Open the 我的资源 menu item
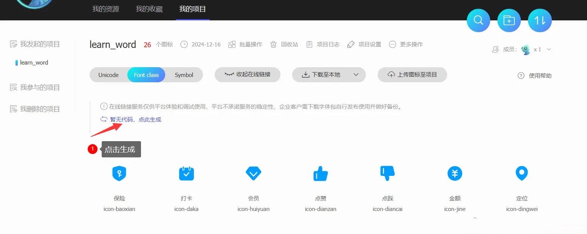This screenshot has width=587, height=234. [105, 9]
